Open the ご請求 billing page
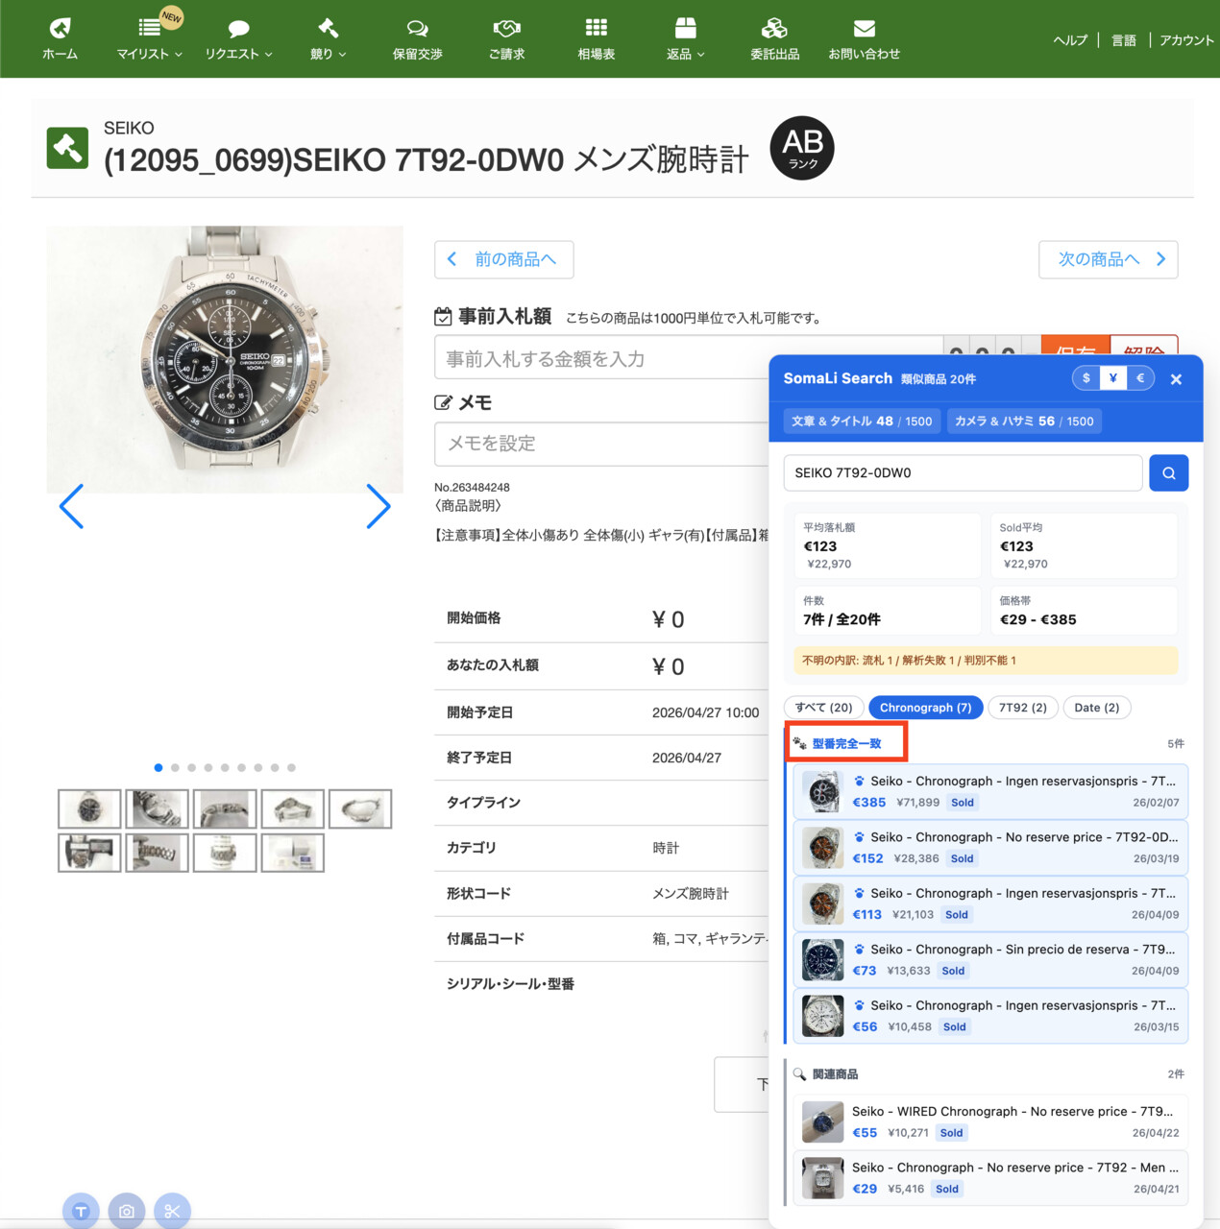1220x1229 pixels. pos(506,38)
